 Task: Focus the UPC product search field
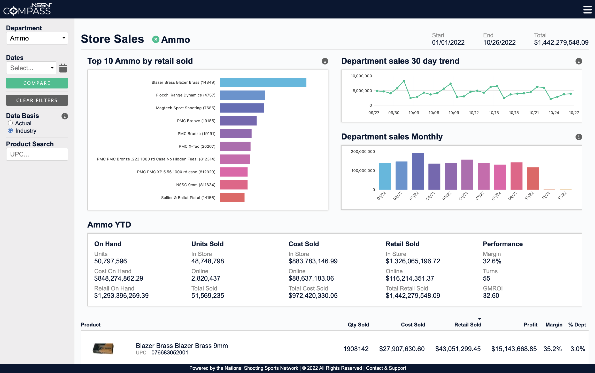pyautogui.click(x=37, y=154)
